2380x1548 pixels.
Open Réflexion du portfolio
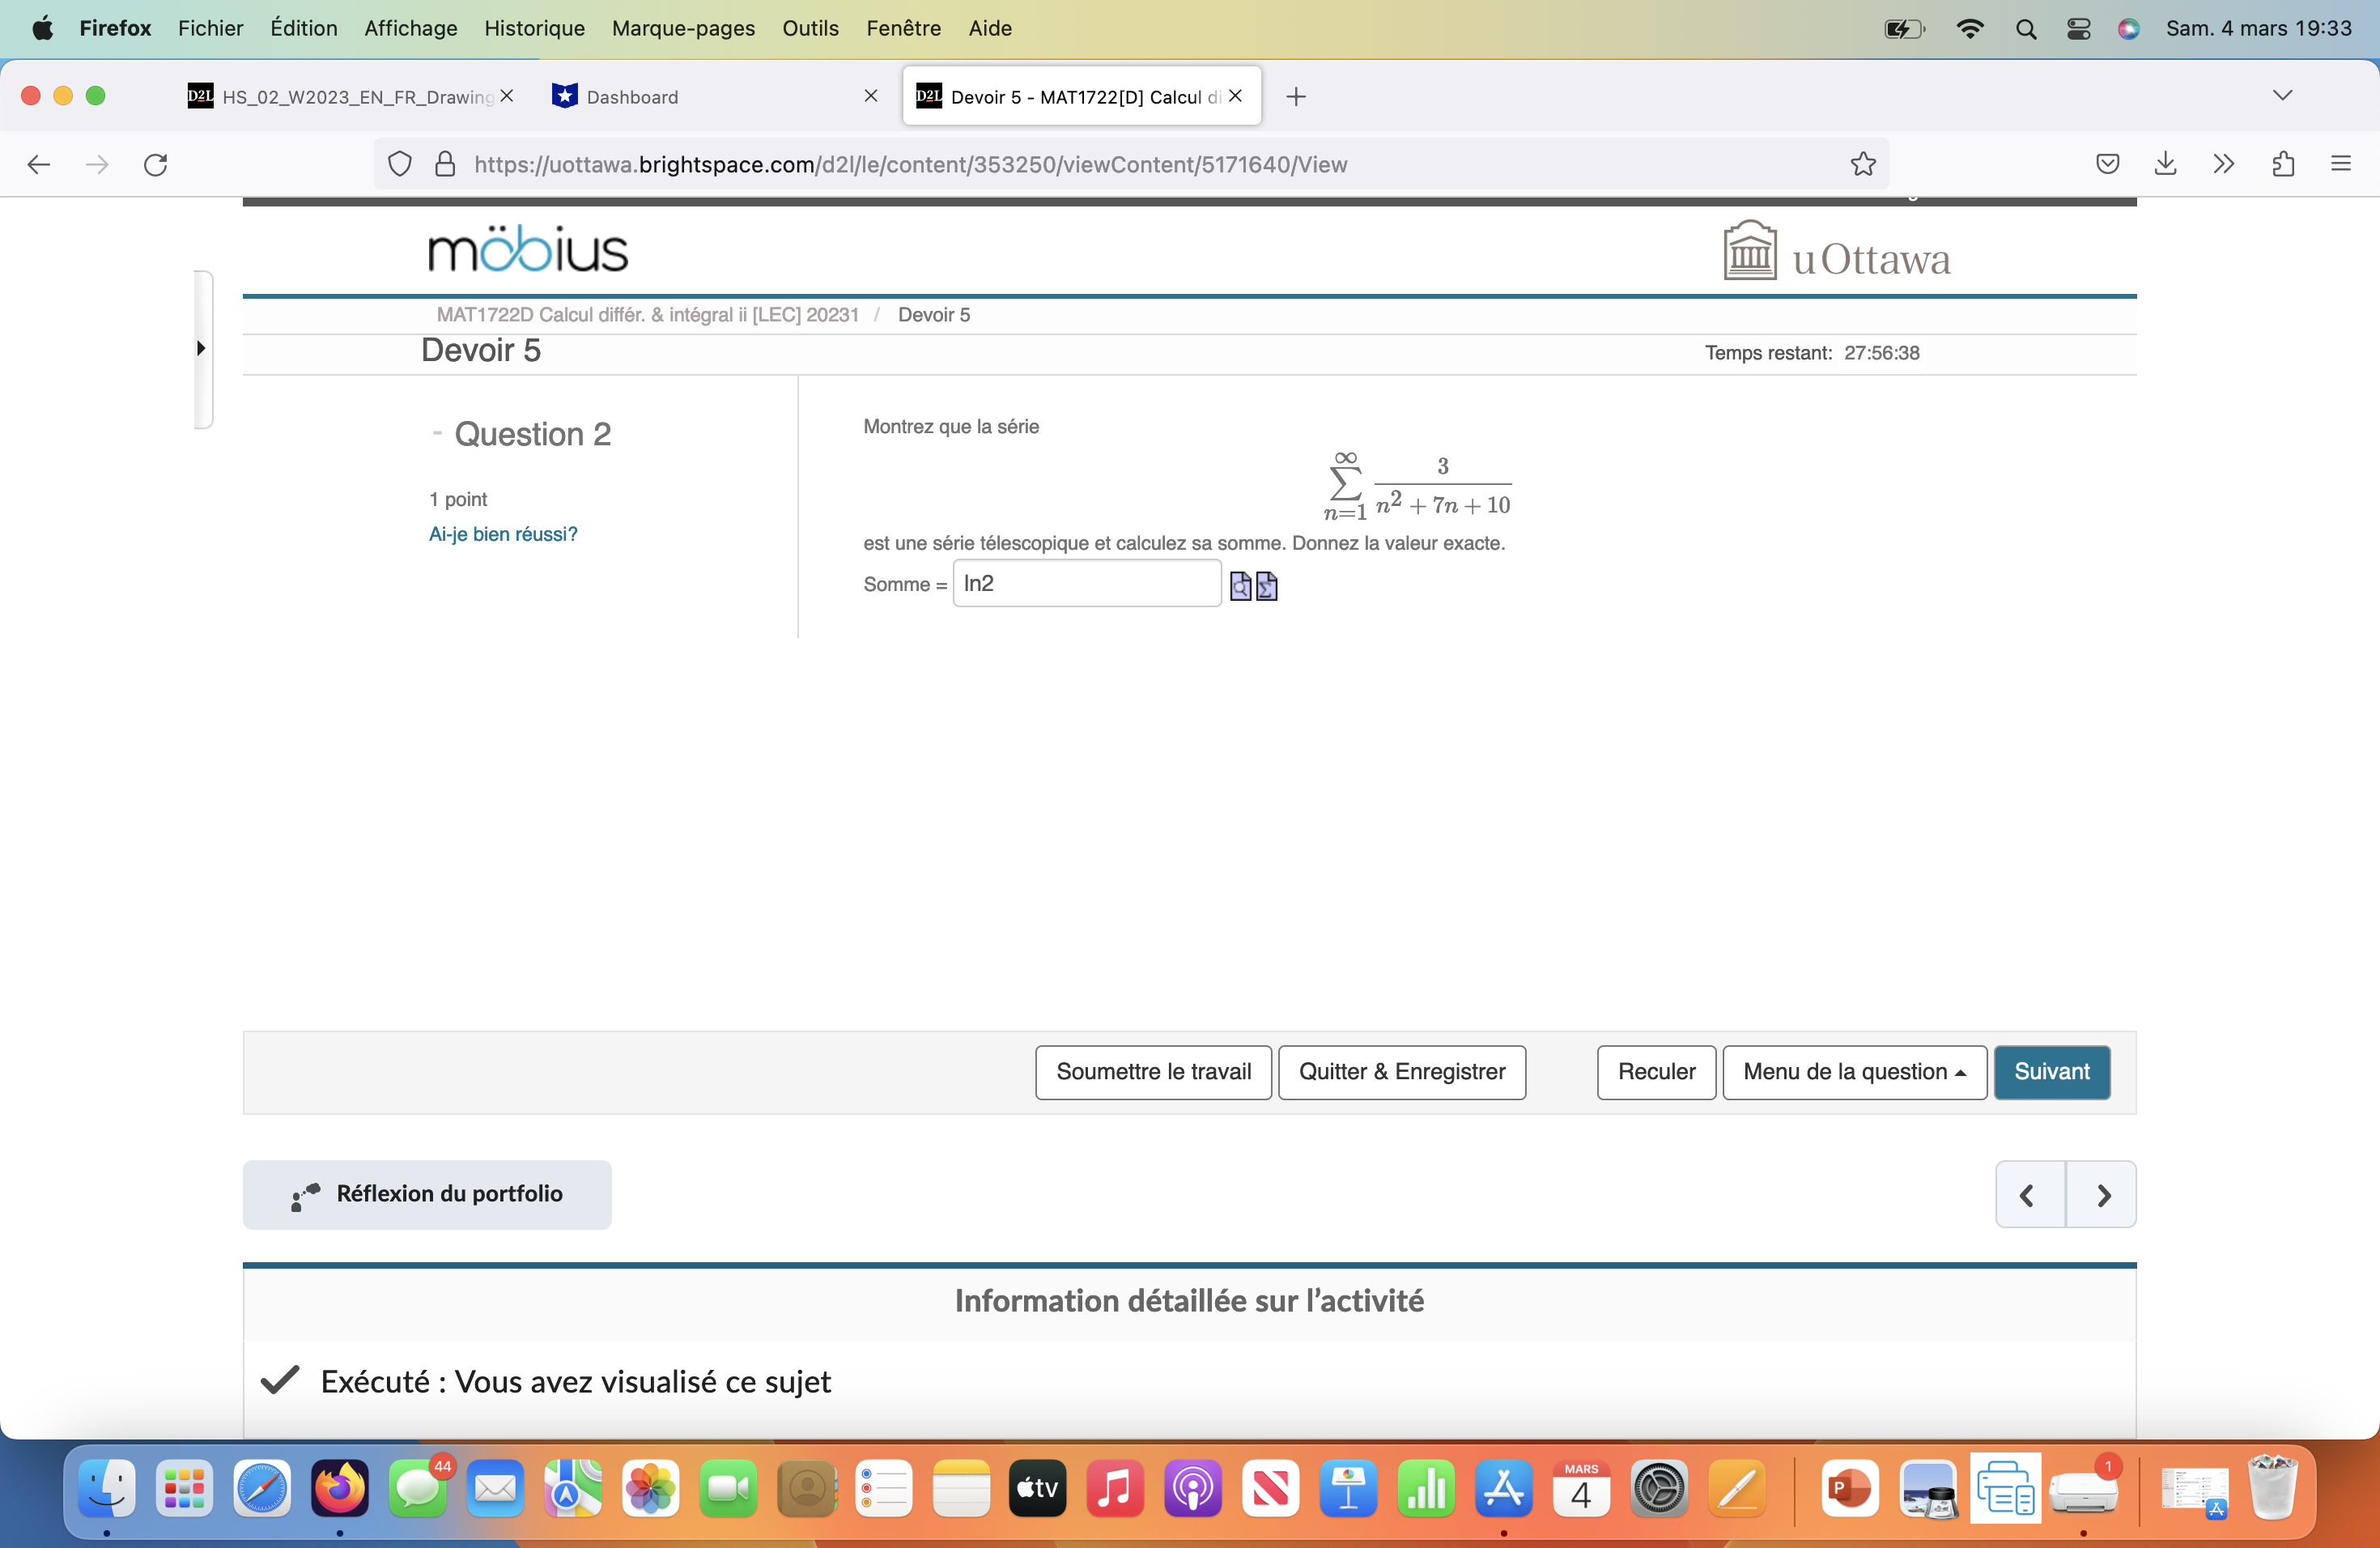tap(427, 1194)
